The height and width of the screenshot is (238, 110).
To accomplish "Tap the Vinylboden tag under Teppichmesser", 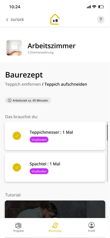I will pyautogui.click(x=39, y=140).
